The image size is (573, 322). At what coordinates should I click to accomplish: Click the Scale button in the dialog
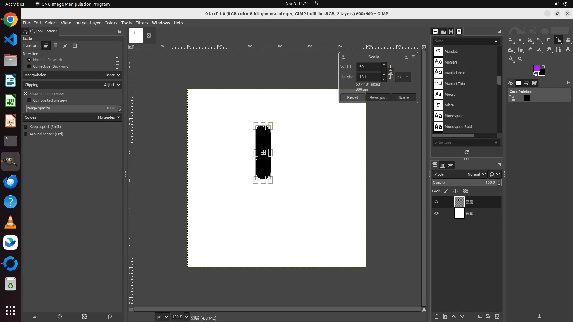point(403,97)
